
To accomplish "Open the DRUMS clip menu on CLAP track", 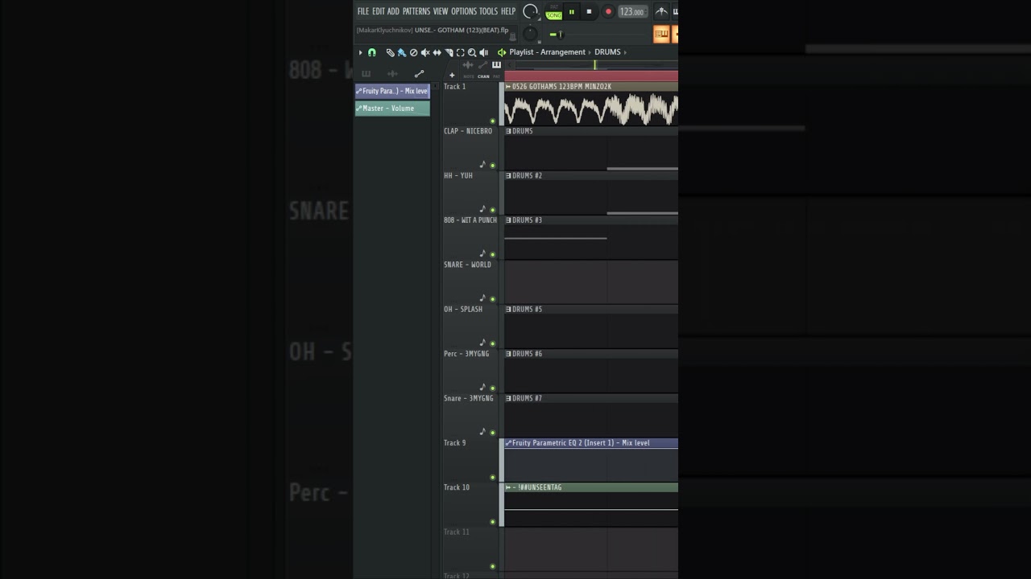I will [508, 131].
